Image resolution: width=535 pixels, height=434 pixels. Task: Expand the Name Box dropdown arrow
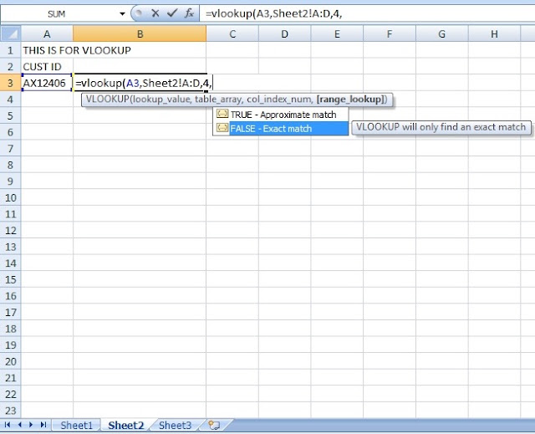(122, 14)
